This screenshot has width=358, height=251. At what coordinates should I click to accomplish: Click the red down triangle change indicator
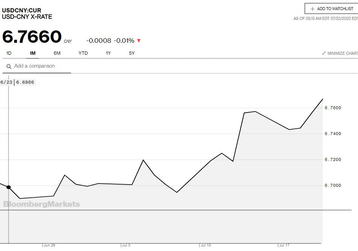click(139, 41)
